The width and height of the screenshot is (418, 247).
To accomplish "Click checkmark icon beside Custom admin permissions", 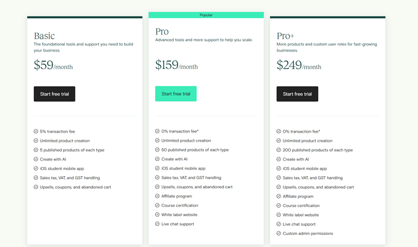I will pyautogui.click(x=279, y=234).
